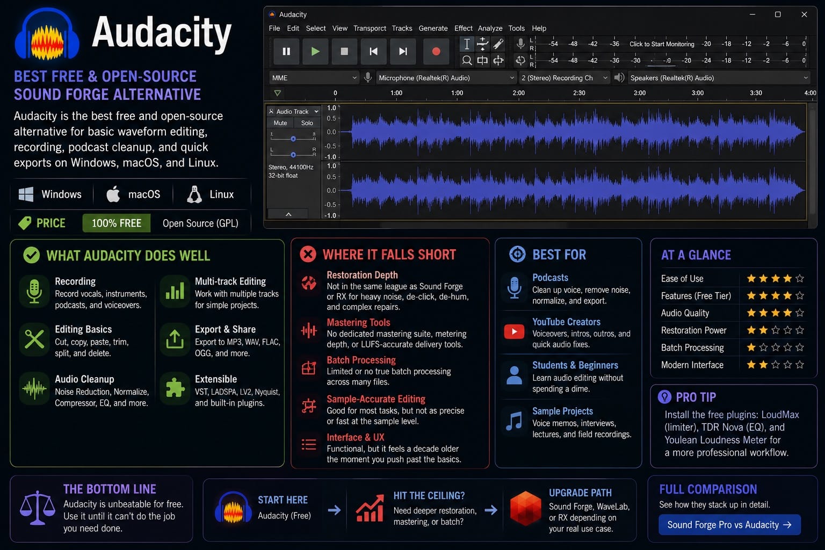Image resolution: width=825 pixels, height=550 pixels.
Task: Select the I-beam Selection tool
Action: coord(467,44)
